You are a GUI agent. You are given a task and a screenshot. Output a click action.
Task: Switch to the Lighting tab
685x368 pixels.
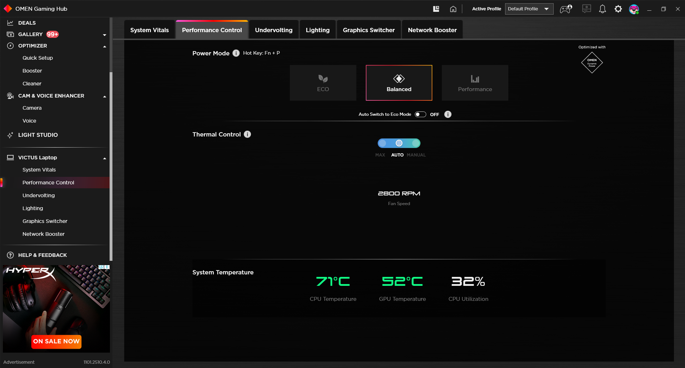pyautogui.click(x=318, y=30)
